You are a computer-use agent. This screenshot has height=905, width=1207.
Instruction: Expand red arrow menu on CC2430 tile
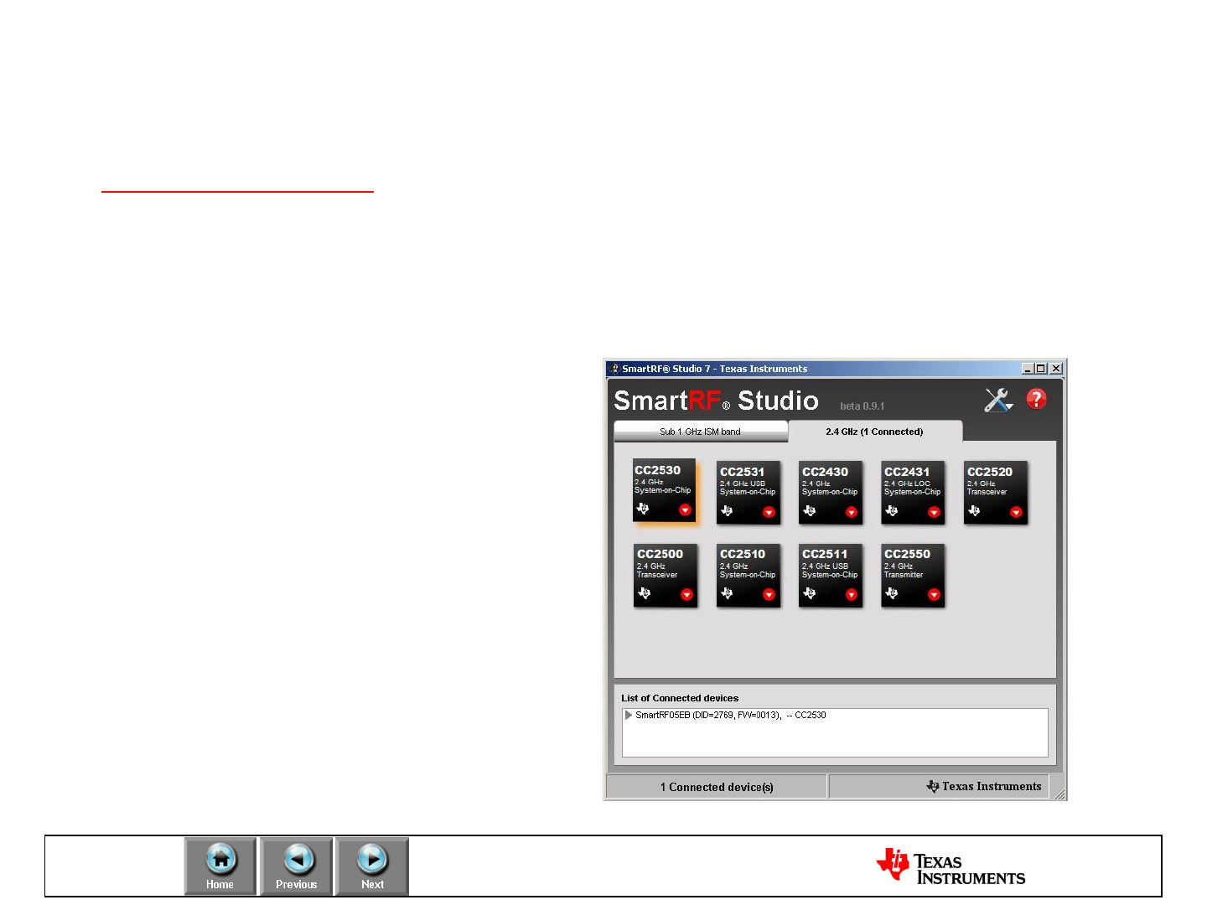(x=851, y=512)
